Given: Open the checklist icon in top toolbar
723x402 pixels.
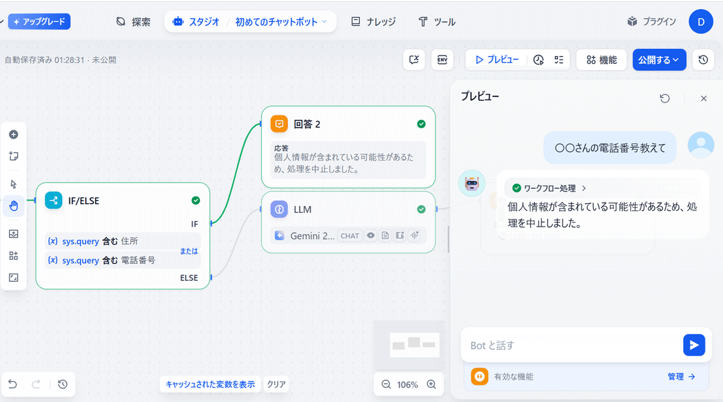Looking at the screenshot, I should 559,60.
